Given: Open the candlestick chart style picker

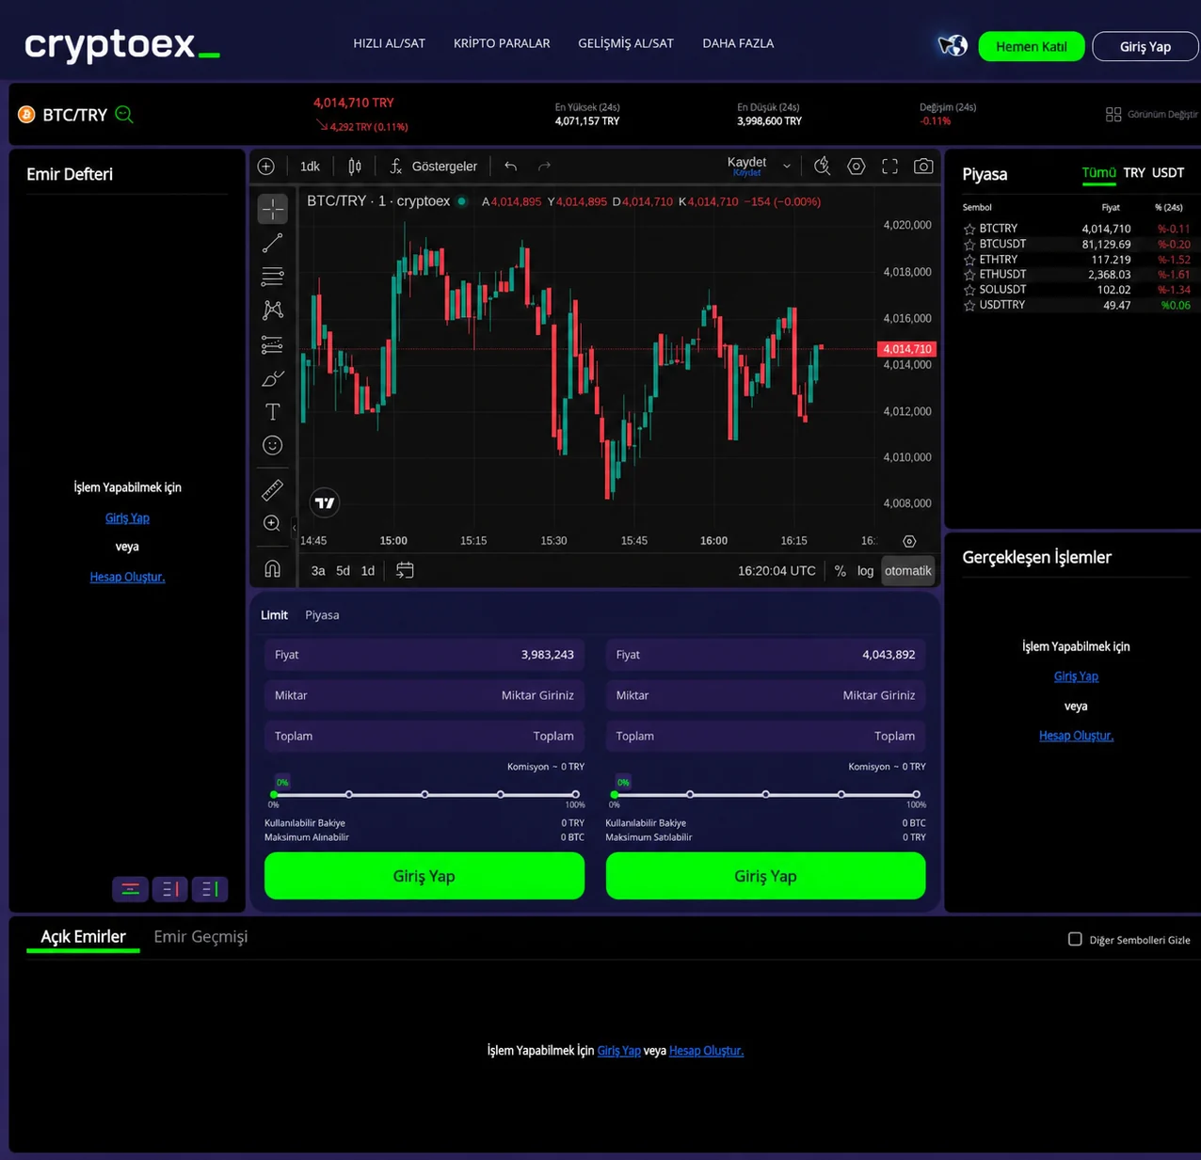Looking at the screenshot, I should click(355, 167).
